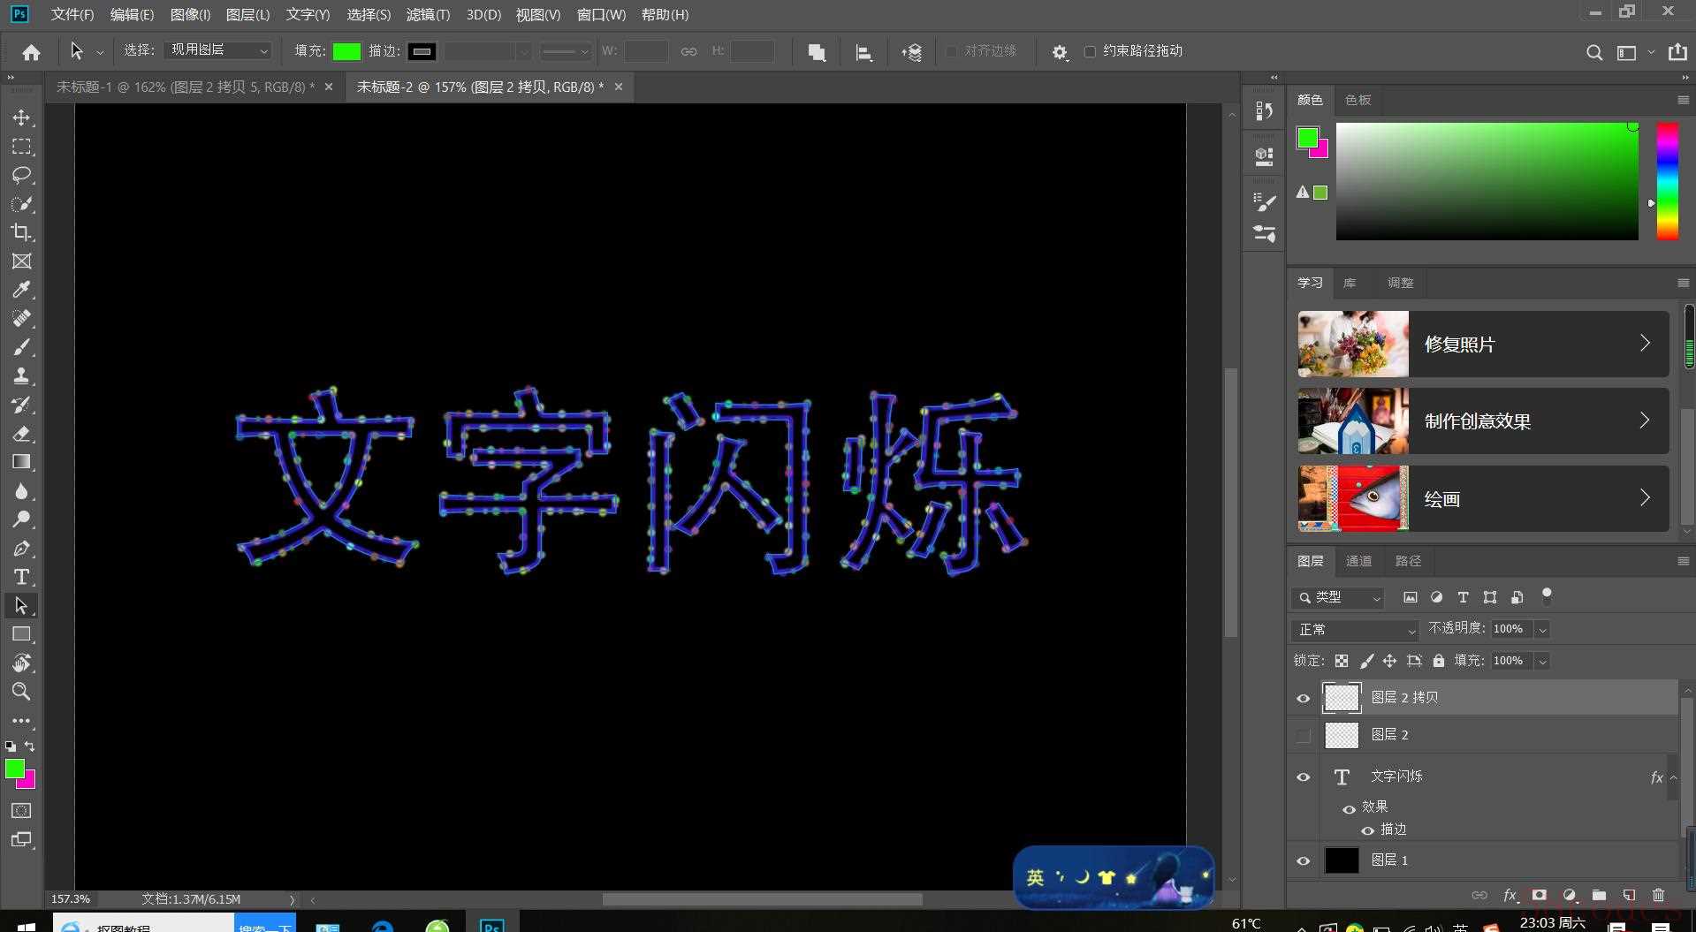Image resolution: width=1696 pixels, height=932 pixels.
Task: Expand the layer opacity 不透明度 dropdown
Action: [x=1542, y=629]
